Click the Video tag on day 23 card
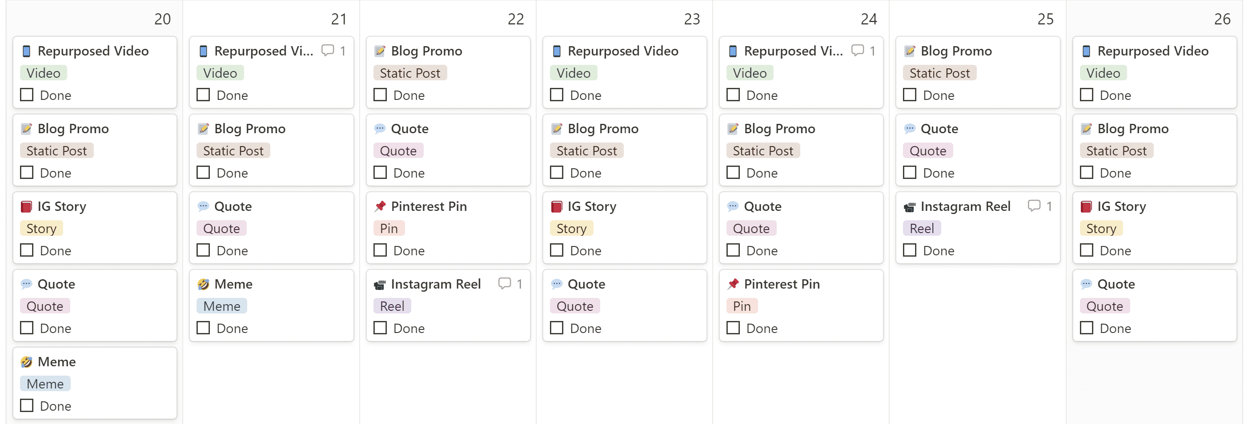1256x424 pixels. pyautogui.click(x=574, y=73)
